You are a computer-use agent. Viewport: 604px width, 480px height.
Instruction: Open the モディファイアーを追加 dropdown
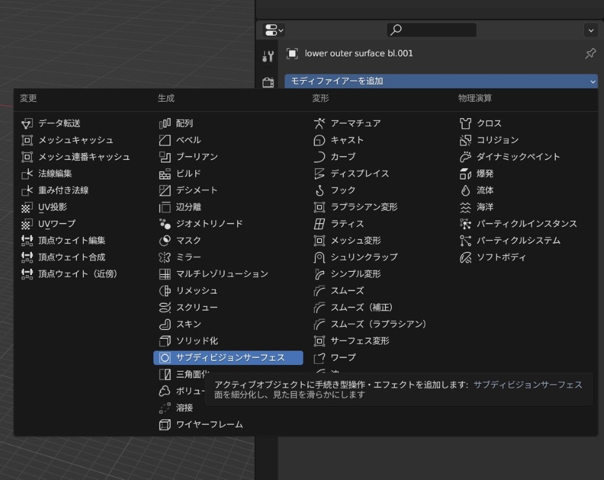[441, 81]
